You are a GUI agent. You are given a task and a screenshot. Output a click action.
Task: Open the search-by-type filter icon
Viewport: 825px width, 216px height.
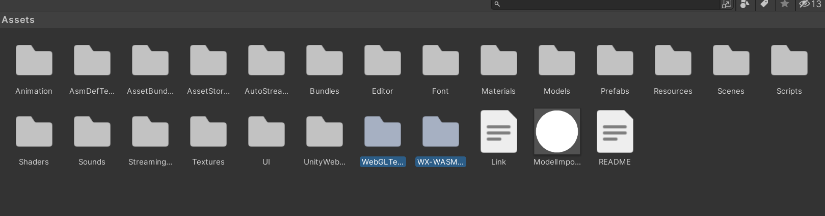tap(745, 4)
